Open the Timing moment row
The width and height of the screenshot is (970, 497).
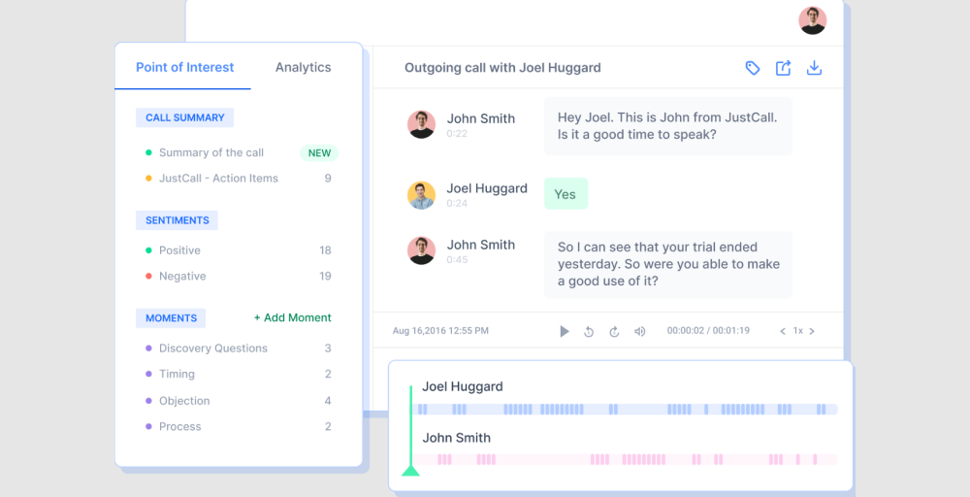point(239,374)
